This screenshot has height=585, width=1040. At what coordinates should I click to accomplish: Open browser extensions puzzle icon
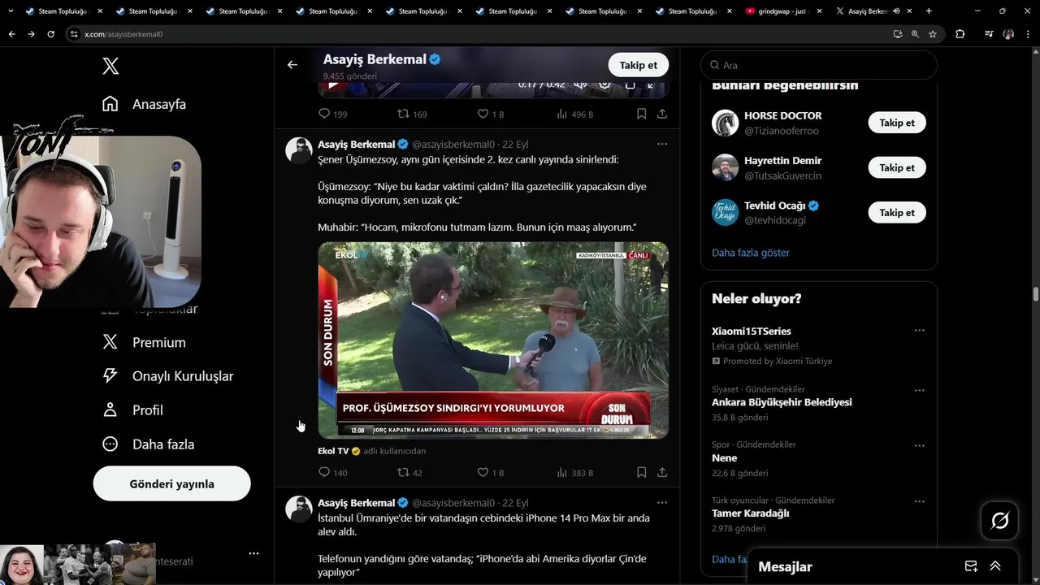click(x=960, y=34)
